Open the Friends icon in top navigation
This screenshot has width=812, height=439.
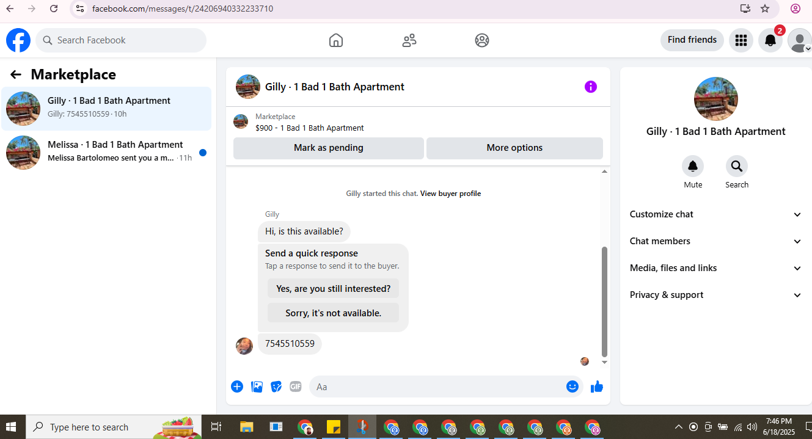pyautogui.click(x=409, y=40)
